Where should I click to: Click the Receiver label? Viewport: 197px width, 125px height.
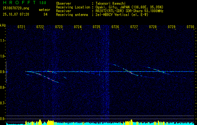[64, 11]
